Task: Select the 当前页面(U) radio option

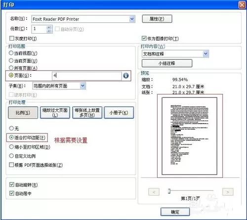Action: coord(11,61)
